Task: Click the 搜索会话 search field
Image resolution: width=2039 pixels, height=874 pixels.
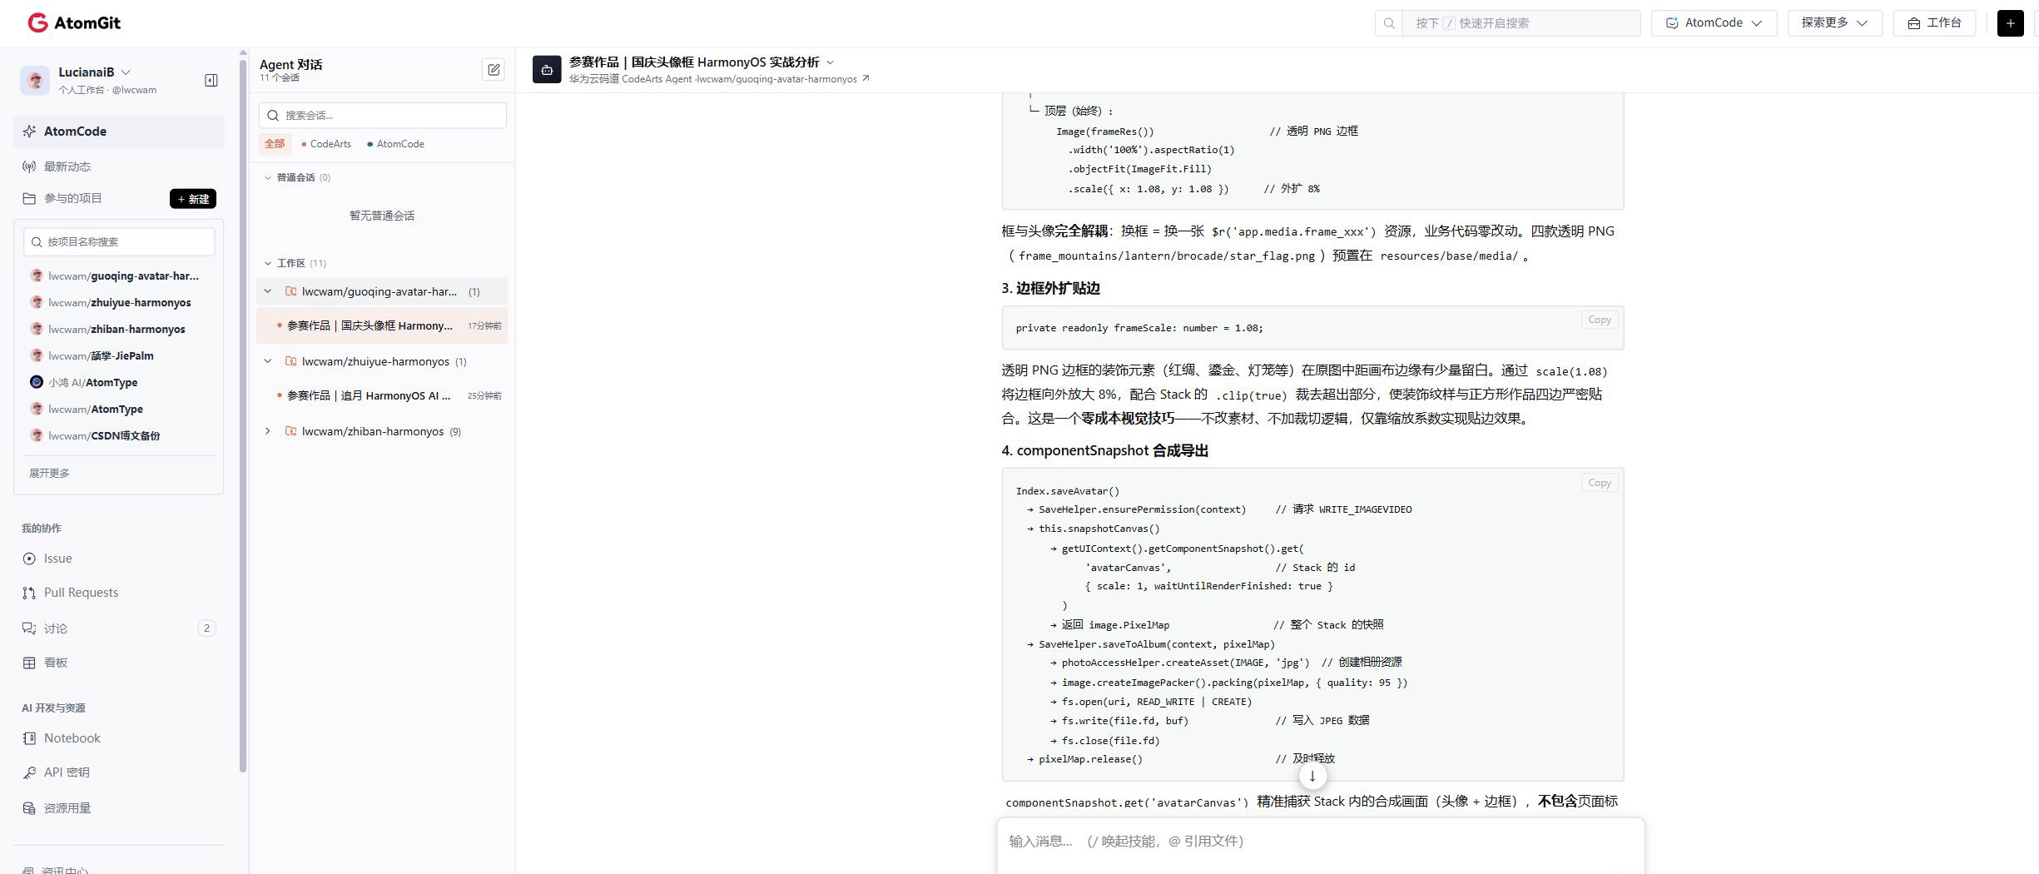Action: coord(383,115)
